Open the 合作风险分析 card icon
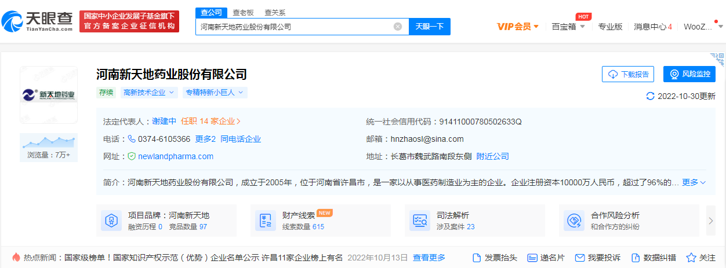The width and height of the screenshot is (726, 268). tap(574, 221)
